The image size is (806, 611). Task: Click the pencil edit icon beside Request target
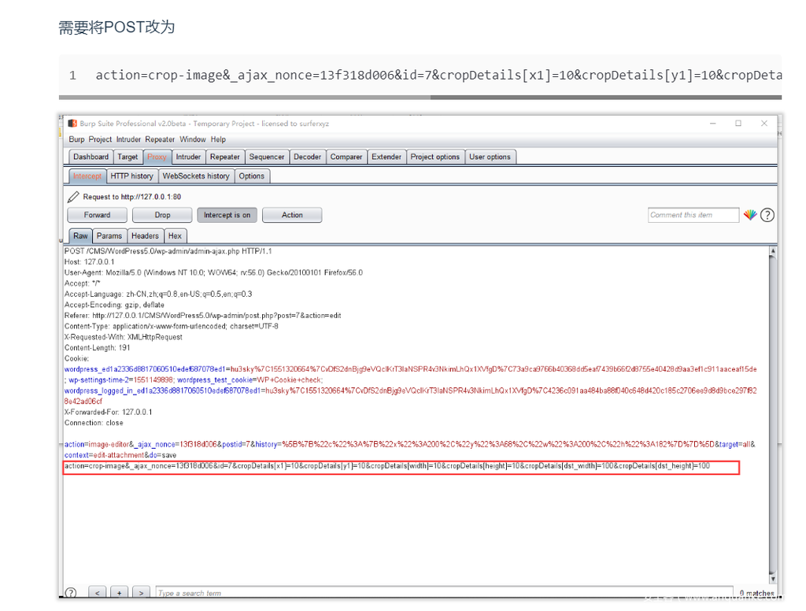73,197
